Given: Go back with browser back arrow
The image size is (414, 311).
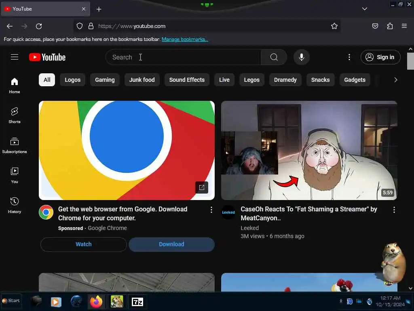Looking at the screenshot, I should pos(10,26).
